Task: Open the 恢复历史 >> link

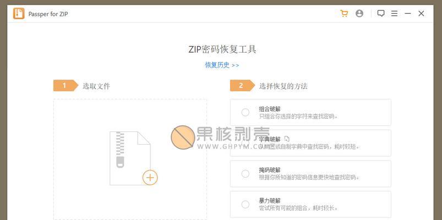Action: pyautogui.click(x=222, y=65)
